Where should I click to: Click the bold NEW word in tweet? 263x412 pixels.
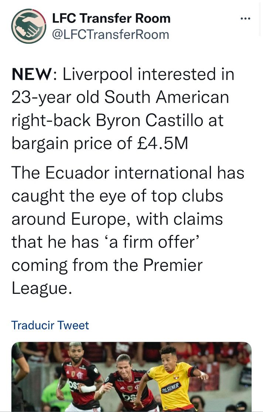pyautogui.click(x=31, y=74)
